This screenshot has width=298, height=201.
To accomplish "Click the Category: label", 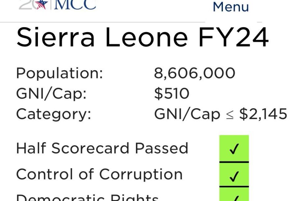I will pos(54,114).
